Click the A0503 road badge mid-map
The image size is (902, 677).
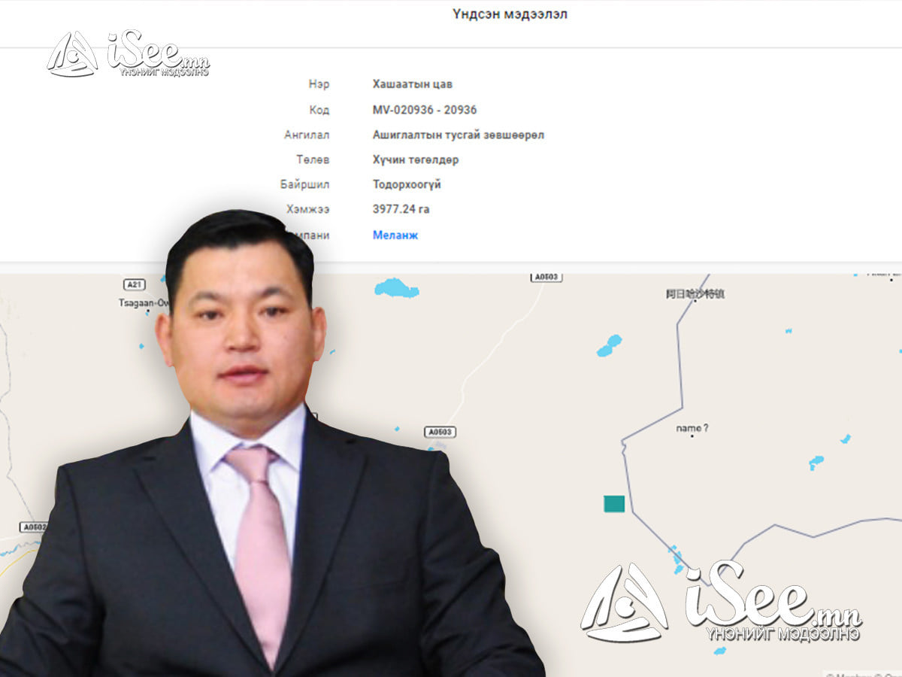(x=440, y=432)
